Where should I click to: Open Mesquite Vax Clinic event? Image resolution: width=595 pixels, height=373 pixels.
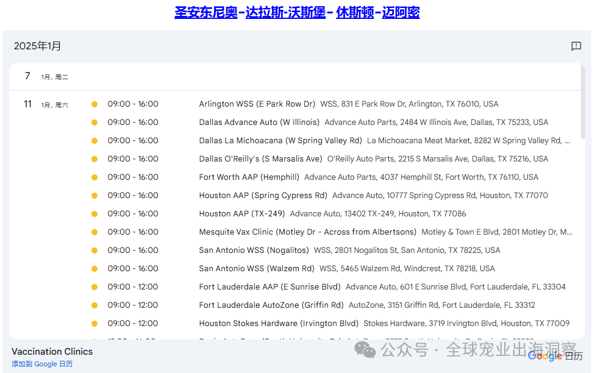pyautogui.click(x=308, y=232)
